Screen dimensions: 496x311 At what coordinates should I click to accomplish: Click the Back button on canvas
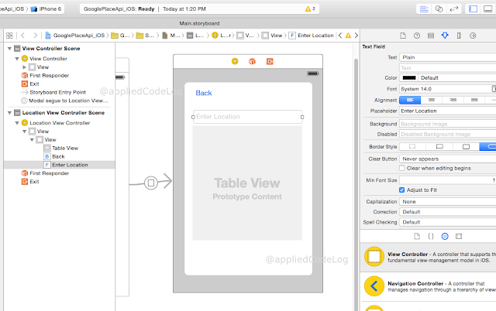click(204, 93)
